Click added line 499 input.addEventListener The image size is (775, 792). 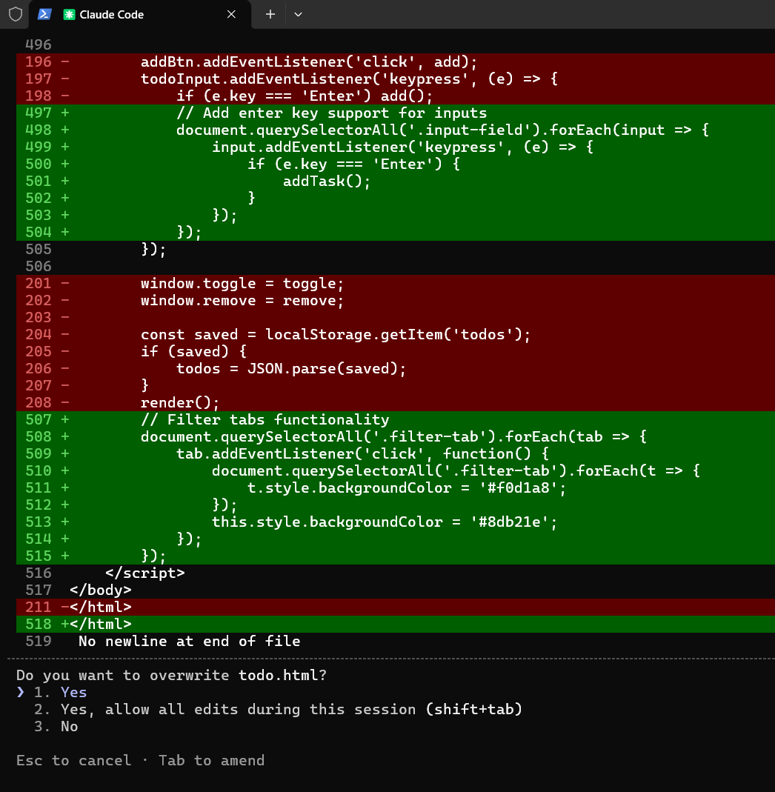[396, 147]
